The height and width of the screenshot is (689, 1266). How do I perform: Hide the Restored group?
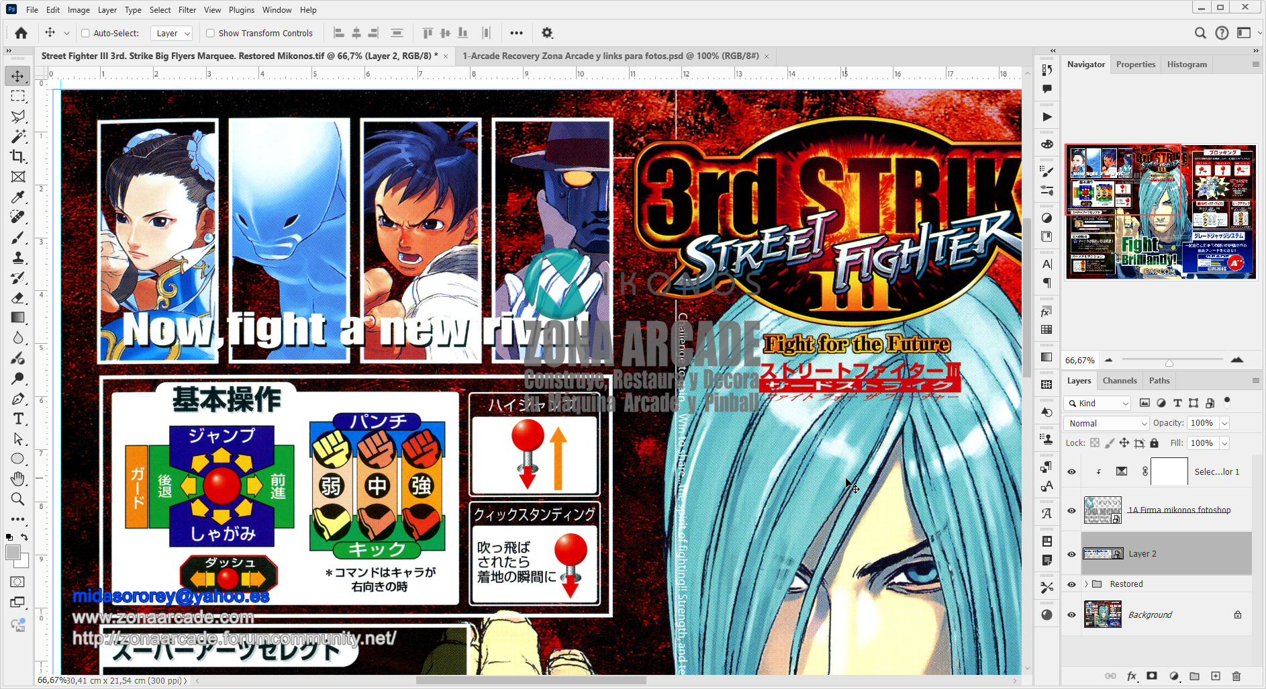(1071, 584)
